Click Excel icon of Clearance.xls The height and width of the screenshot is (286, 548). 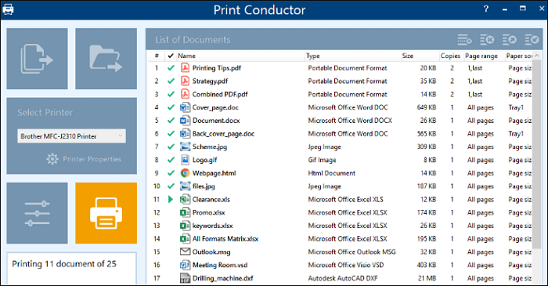pos(185,199)
